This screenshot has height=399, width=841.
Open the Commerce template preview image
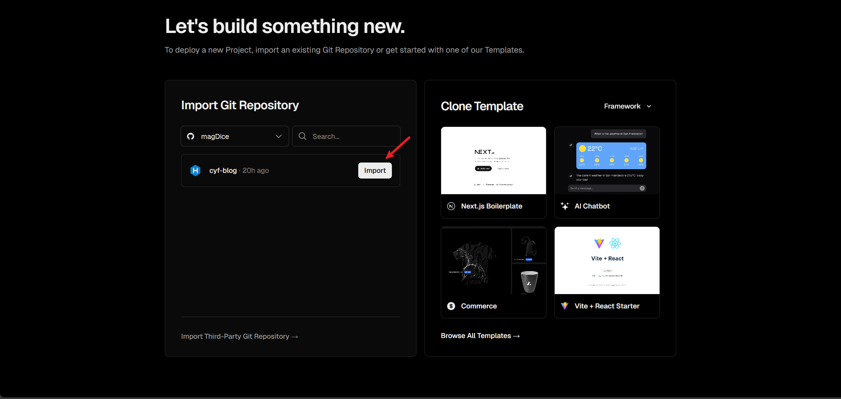pos(493,260)
